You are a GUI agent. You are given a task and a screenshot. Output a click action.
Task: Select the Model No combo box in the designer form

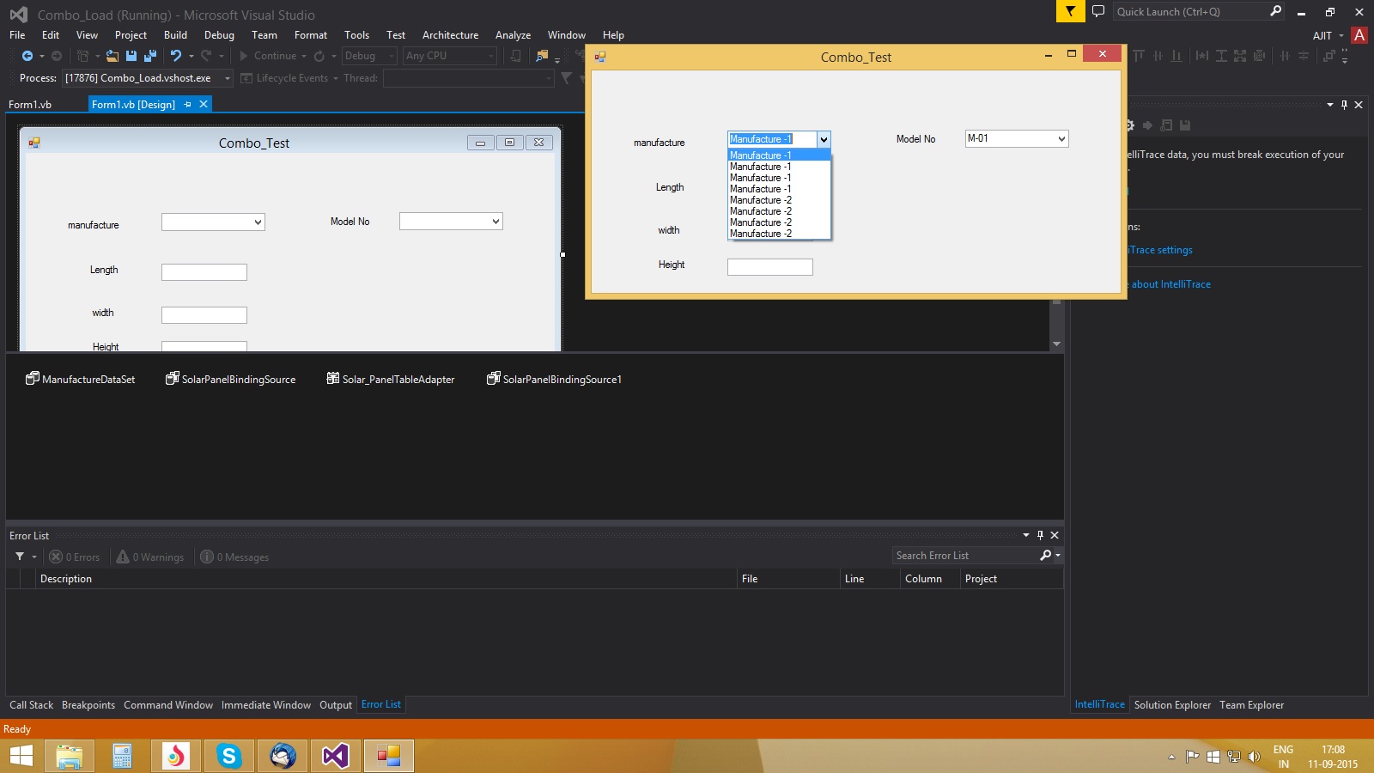(x=451, y=222)
